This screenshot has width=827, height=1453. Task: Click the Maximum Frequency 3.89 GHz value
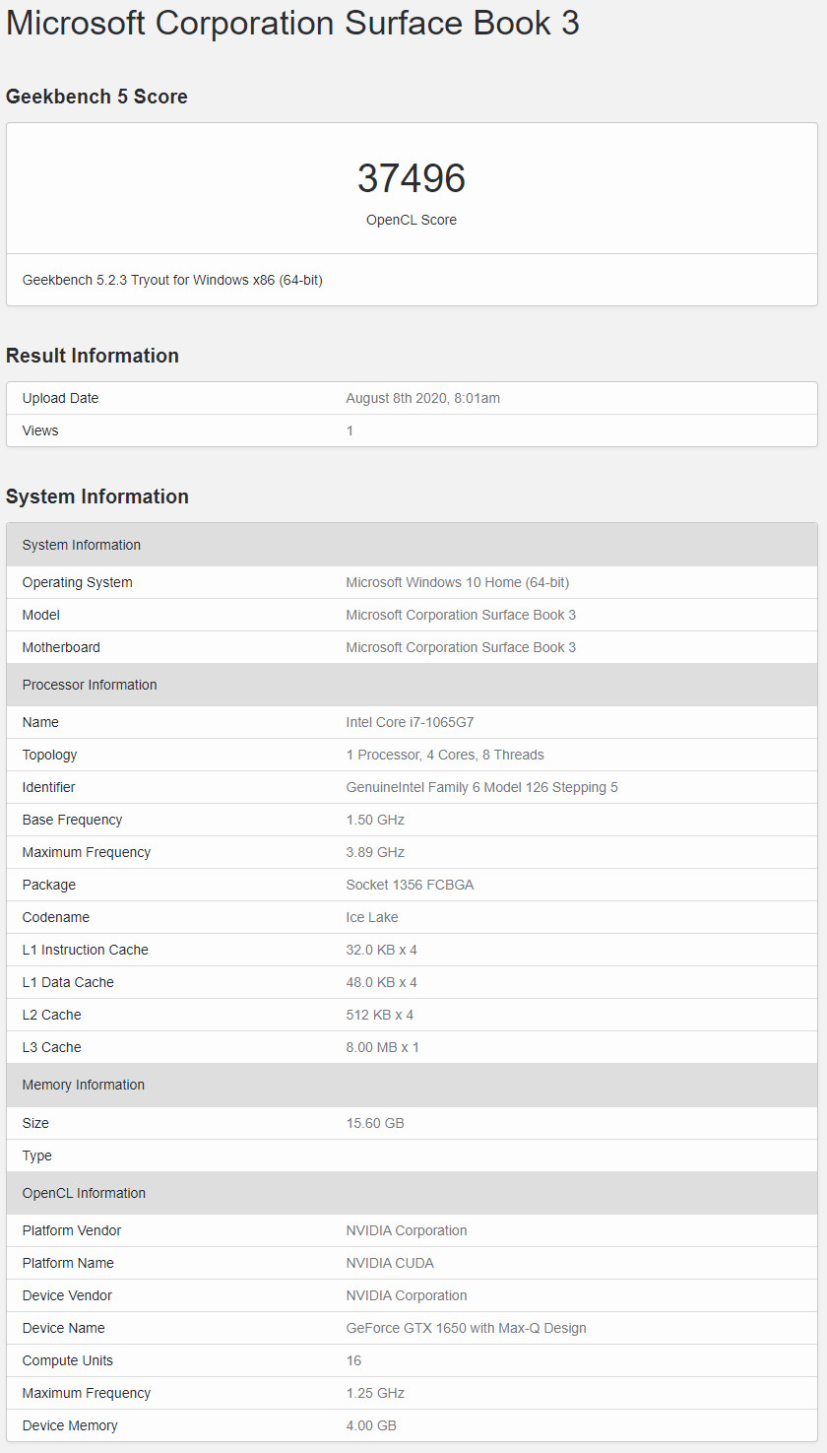(x=375, y=852)
